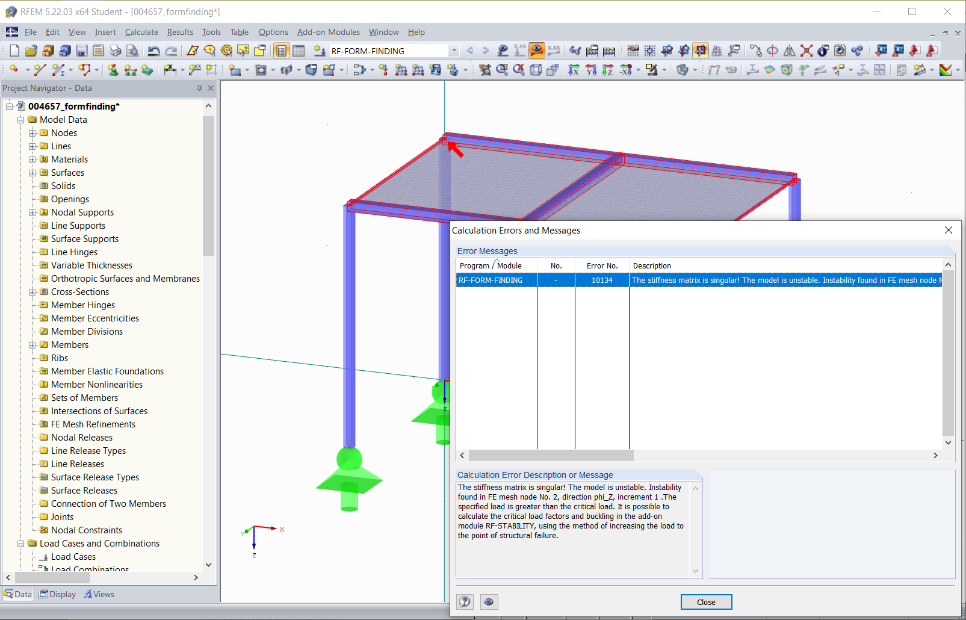This screenshot has height=620, width=966.
Task: Create a new model
Action: coord(13,51)
